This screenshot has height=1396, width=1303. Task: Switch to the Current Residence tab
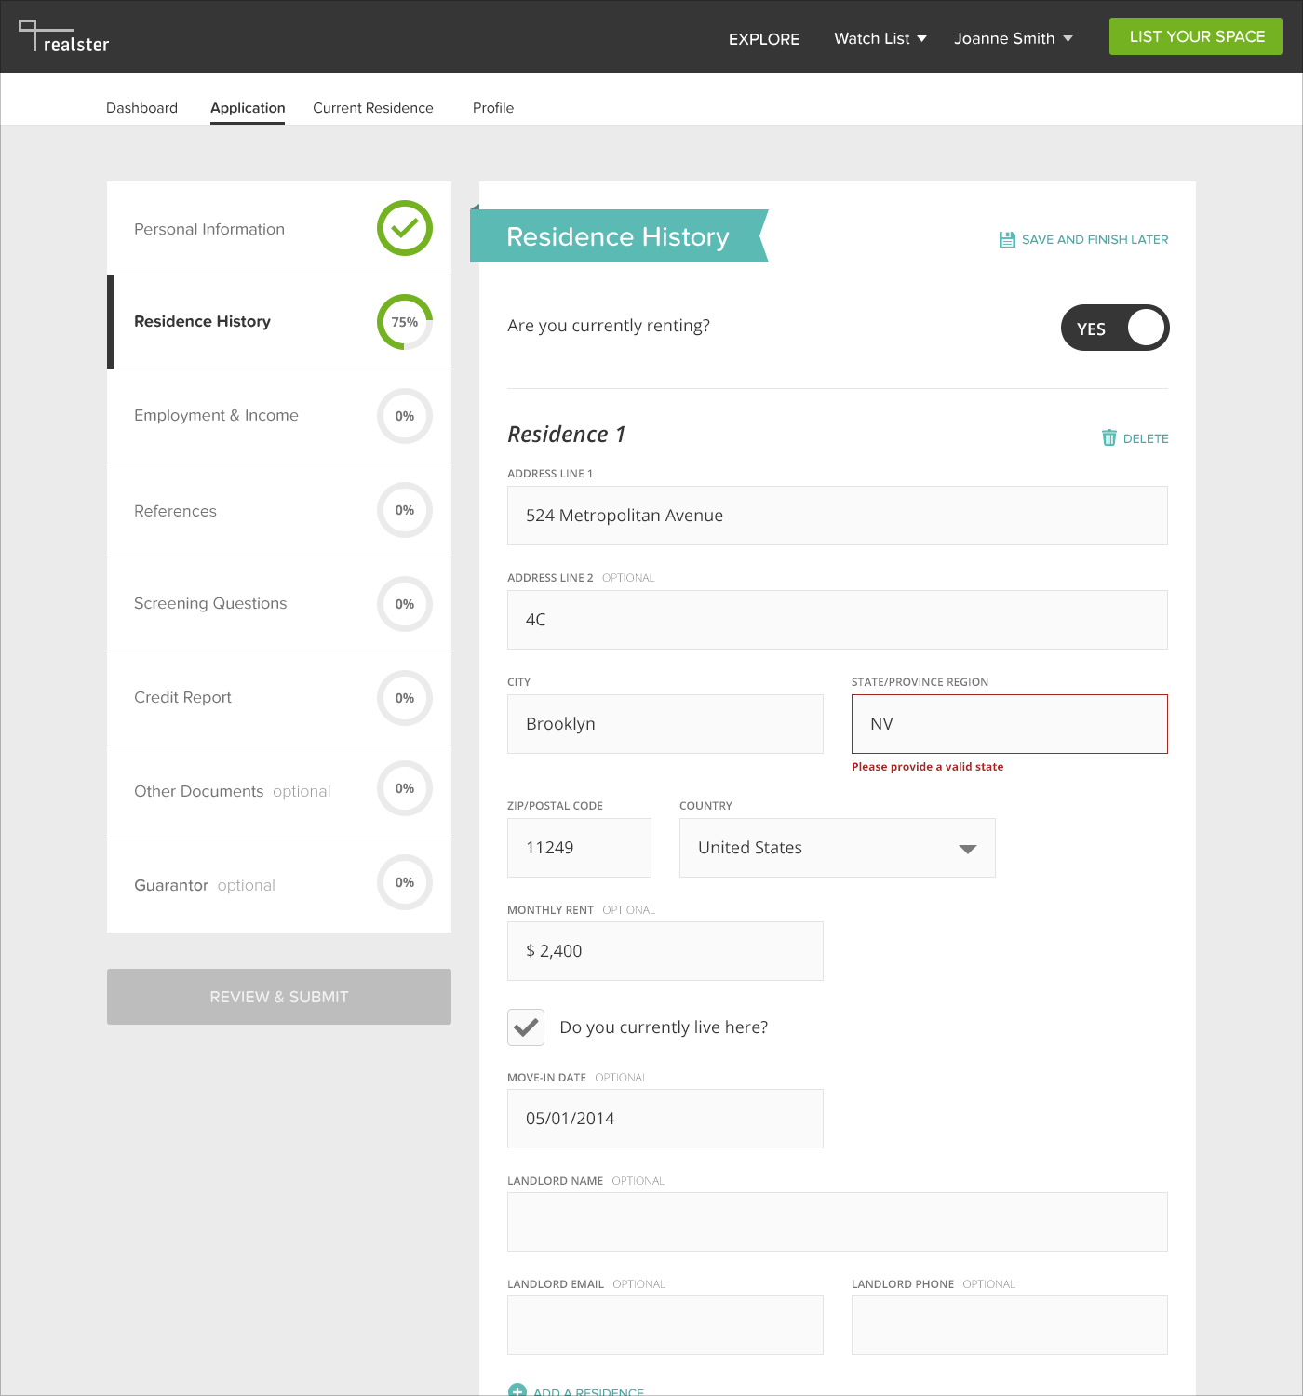(372, 107)
